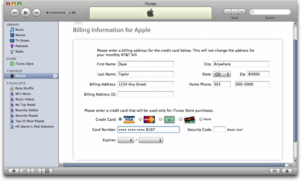Open the What's this? link
Viewport: 301px width, 181px height.
tap(235, 130)
